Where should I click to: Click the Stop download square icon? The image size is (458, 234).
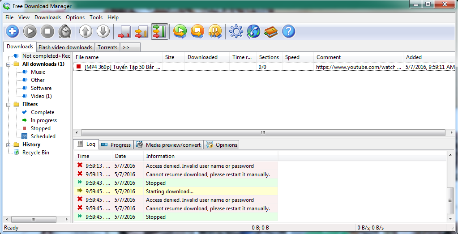47,31
